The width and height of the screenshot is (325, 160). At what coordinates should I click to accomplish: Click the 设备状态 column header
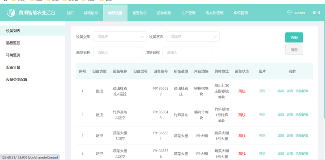(242, 71)
